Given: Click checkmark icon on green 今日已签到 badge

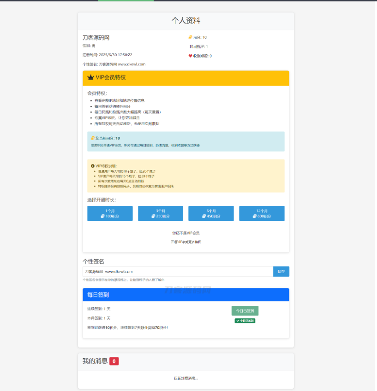Looking at the screenshot, I should (238, 321).
